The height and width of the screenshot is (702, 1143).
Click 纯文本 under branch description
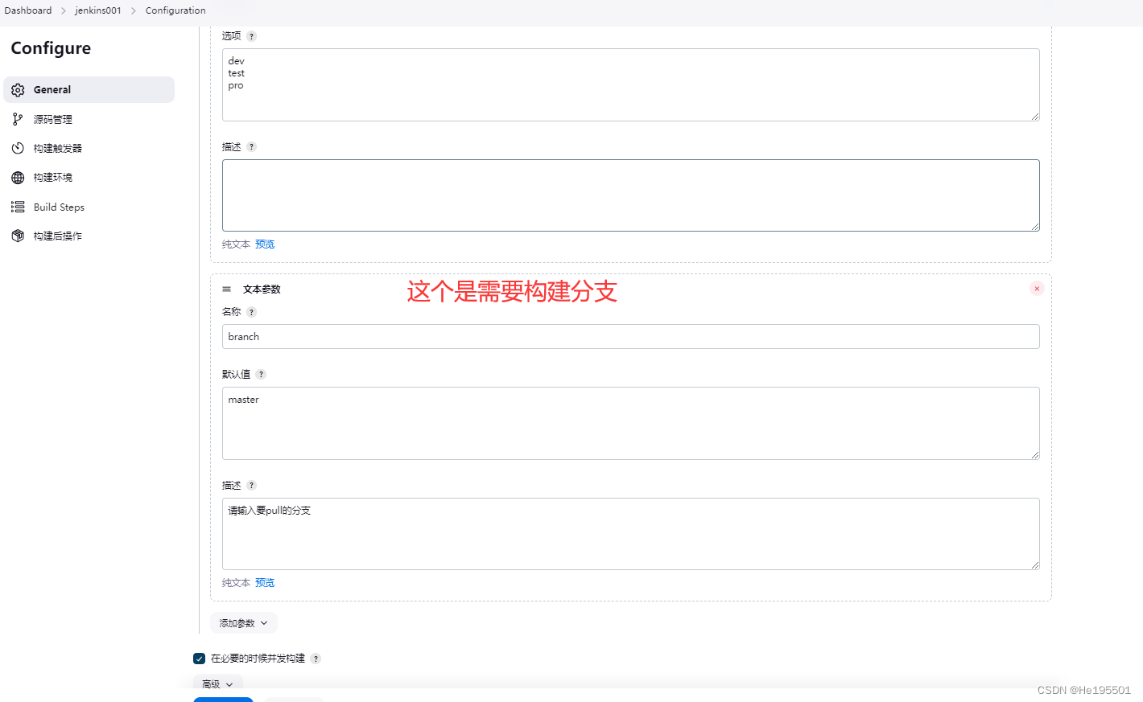tap(236, 583)
